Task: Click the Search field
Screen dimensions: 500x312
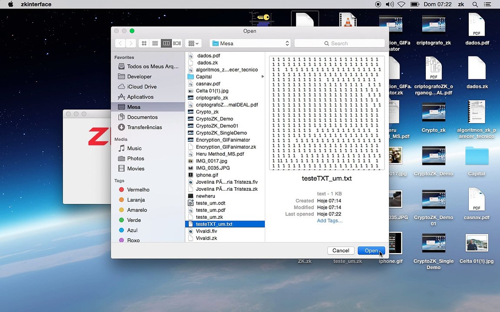Action: click(339, 43)
